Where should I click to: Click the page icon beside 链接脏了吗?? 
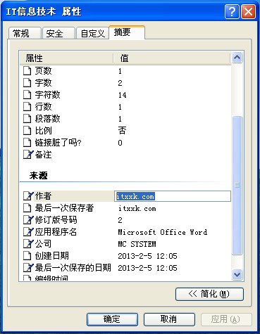(x=27, y=143)
